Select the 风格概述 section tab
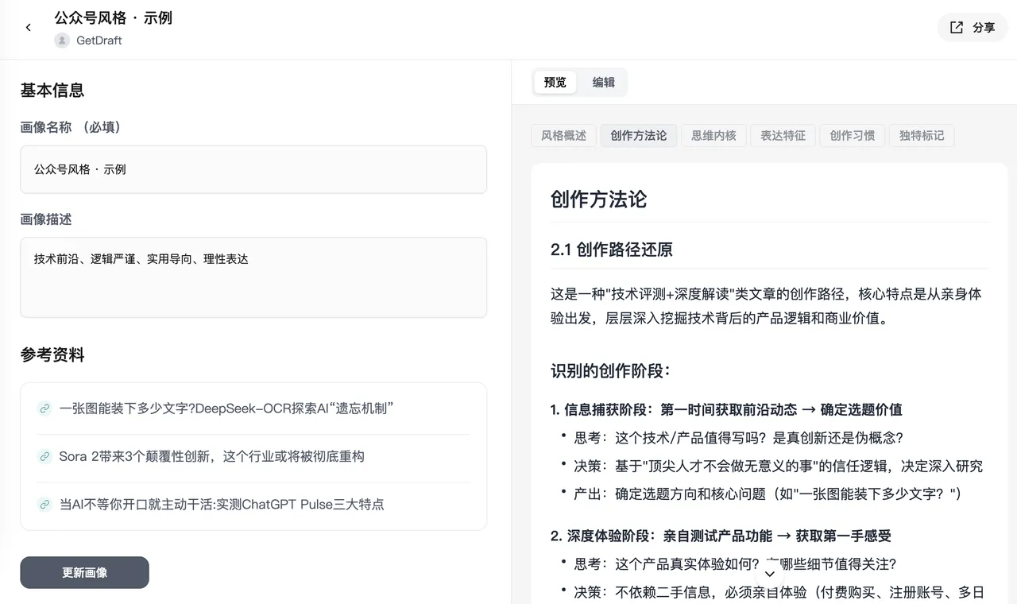This screenshot has height=604, width=1017. (563, 136)
